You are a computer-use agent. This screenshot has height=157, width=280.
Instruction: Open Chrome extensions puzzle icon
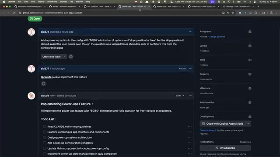click(256, 13)
